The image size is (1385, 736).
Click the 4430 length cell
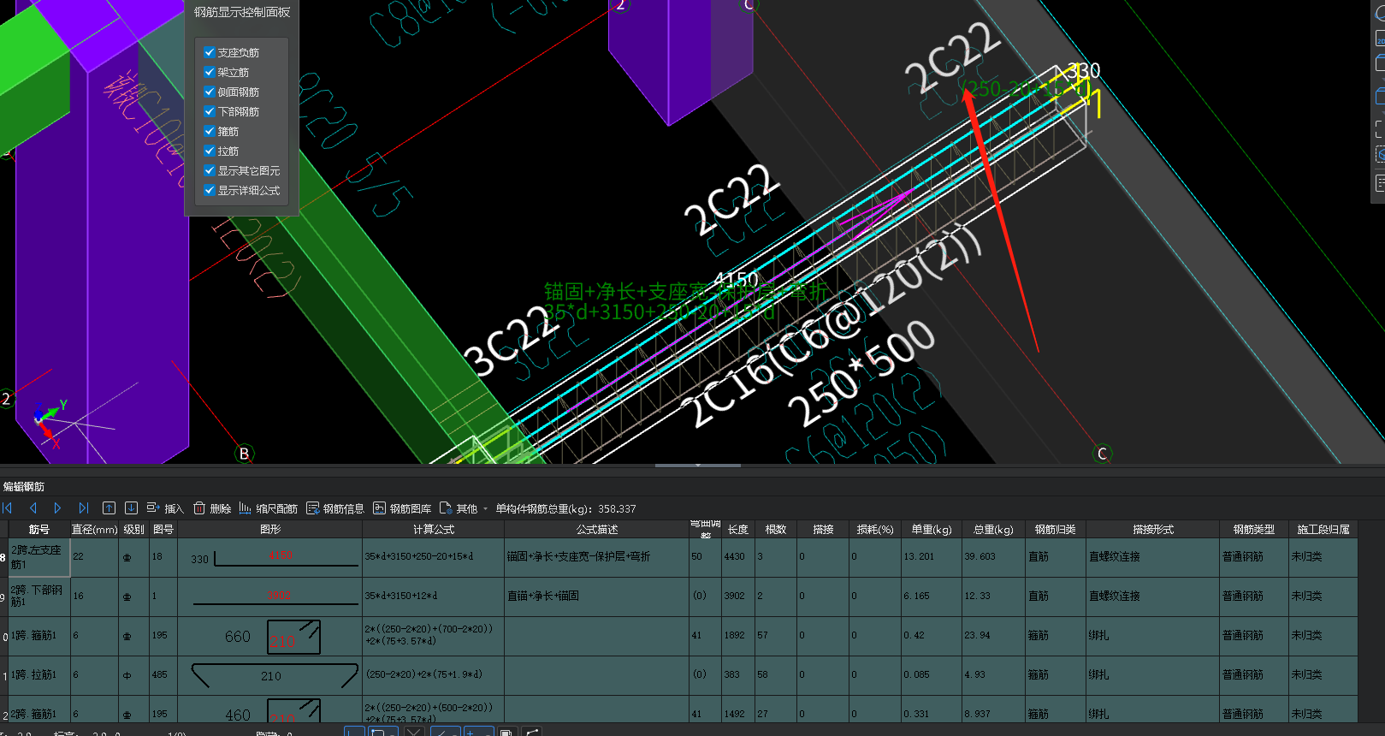point(738,557)
